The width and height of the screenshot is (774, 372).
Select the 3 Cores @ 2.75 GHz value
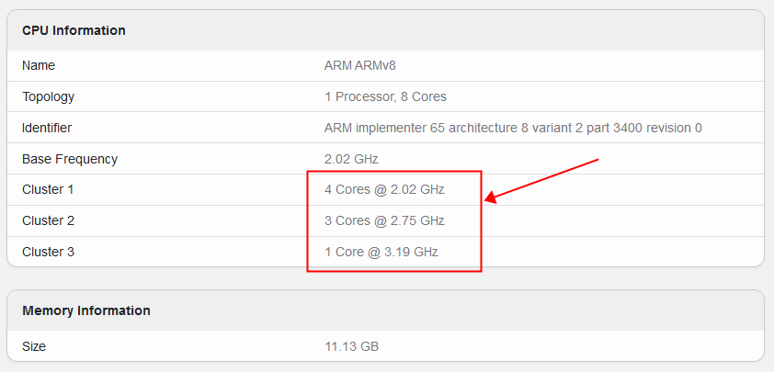[x=384, y=220]
